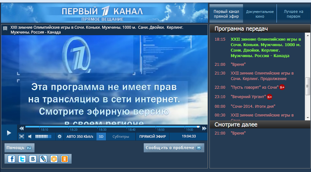
Task: Click the video player area
Action: pos(104,80)
